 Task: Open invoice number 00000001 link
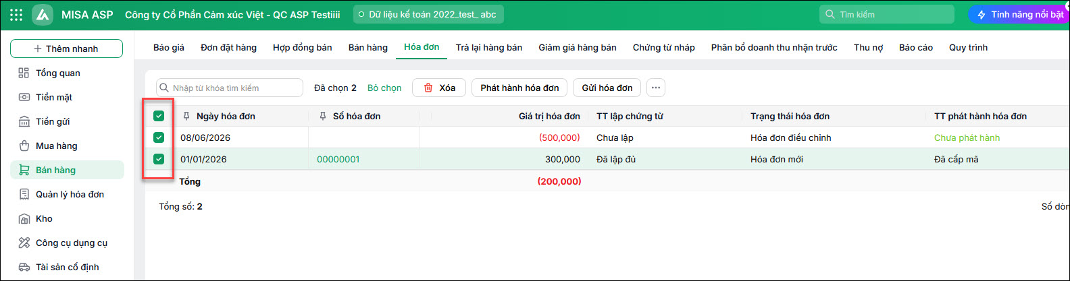point(338,159)
